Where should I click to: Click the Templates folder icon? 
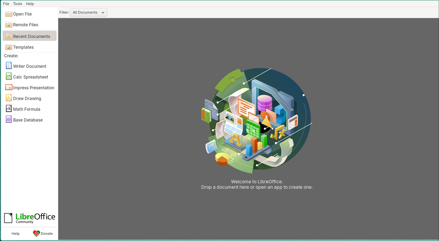click(x=9, y=47)
